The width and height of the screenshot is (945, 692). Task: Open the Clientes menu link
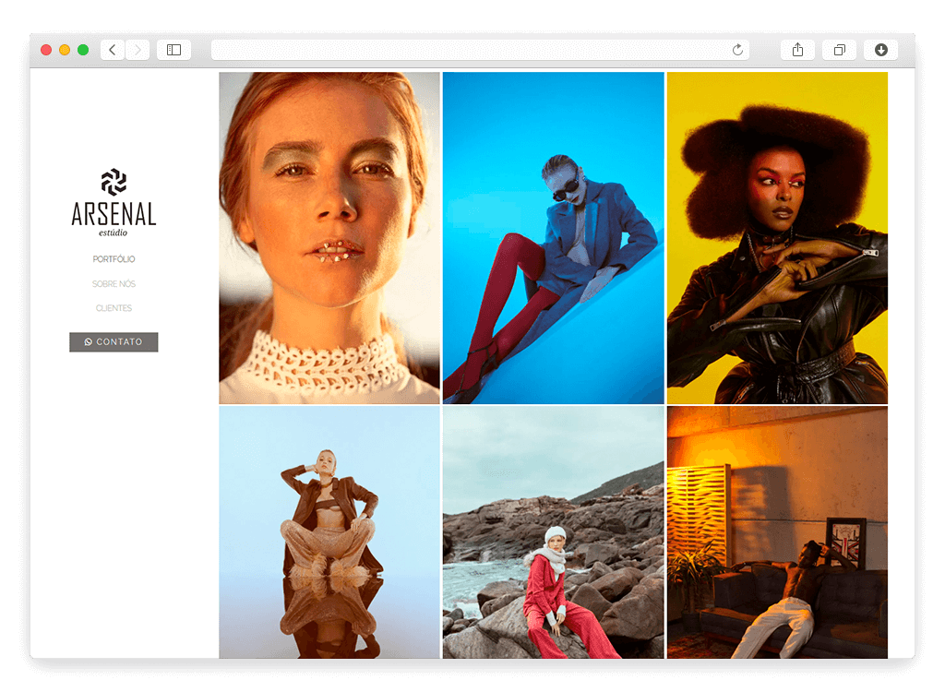tap(114, 308)
